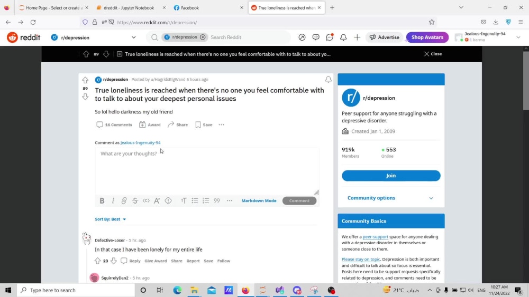Upvote the True loneliness post
Viewport: 529px width, 297px height.
point(85,80)
